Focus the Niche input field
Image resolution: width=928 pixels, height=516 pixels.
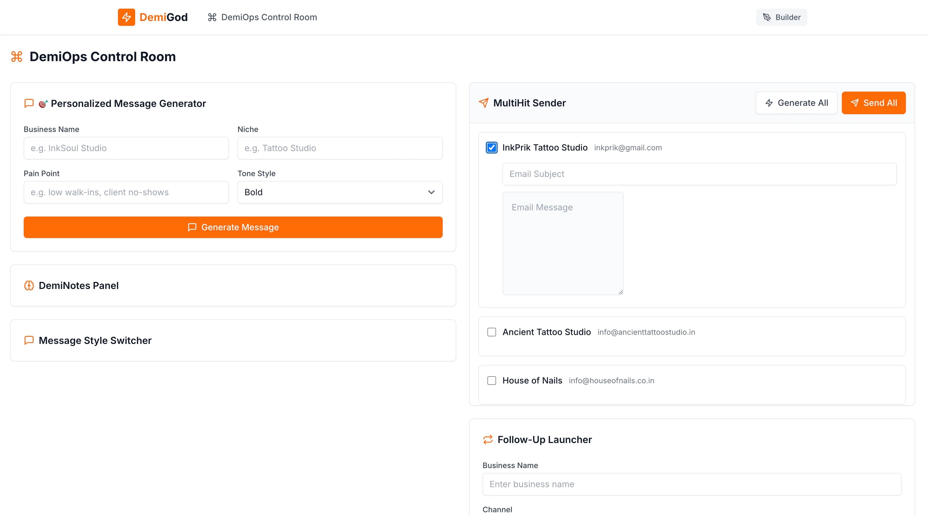coord(340,148)
